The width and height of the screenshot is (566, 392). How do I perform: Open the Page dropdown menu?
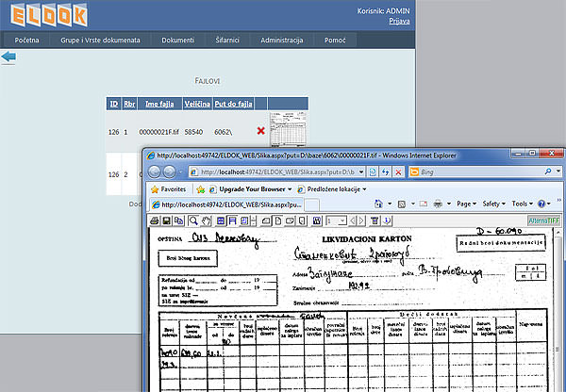465,204
